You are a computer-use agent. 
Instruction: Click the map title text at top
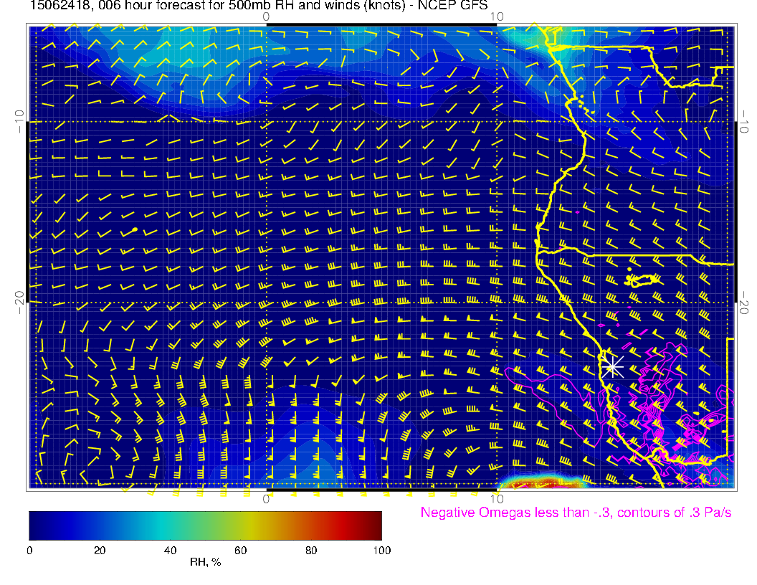(x=259, y=6)
